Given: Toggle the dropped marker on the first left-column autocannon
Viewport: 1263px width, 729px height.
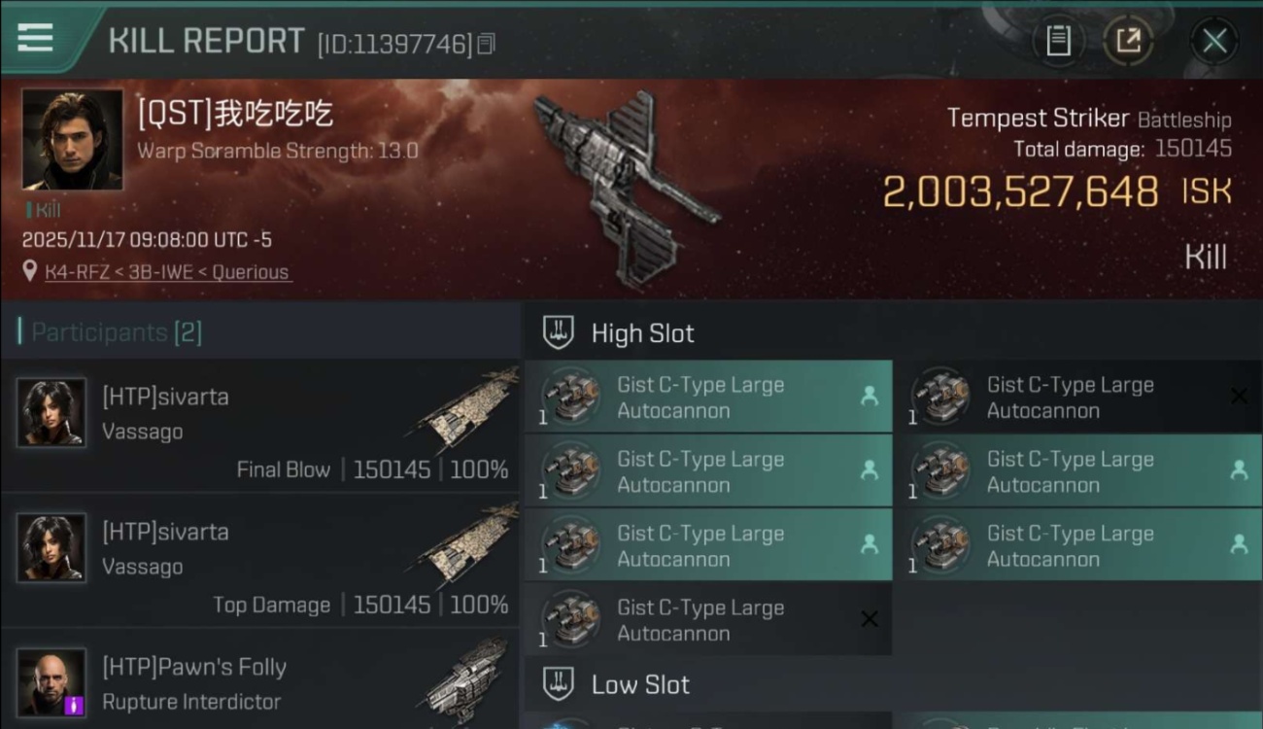Looking at the screenshot, I should click(x=870, y=396).
